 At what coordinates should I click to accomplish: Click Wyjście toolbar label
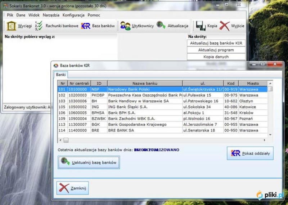point(238,26)
